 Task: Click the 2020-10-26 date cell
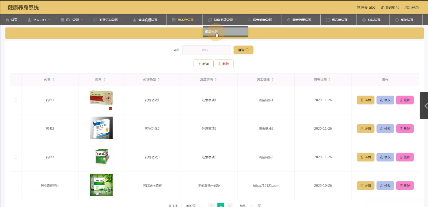(x=323, y=186)
